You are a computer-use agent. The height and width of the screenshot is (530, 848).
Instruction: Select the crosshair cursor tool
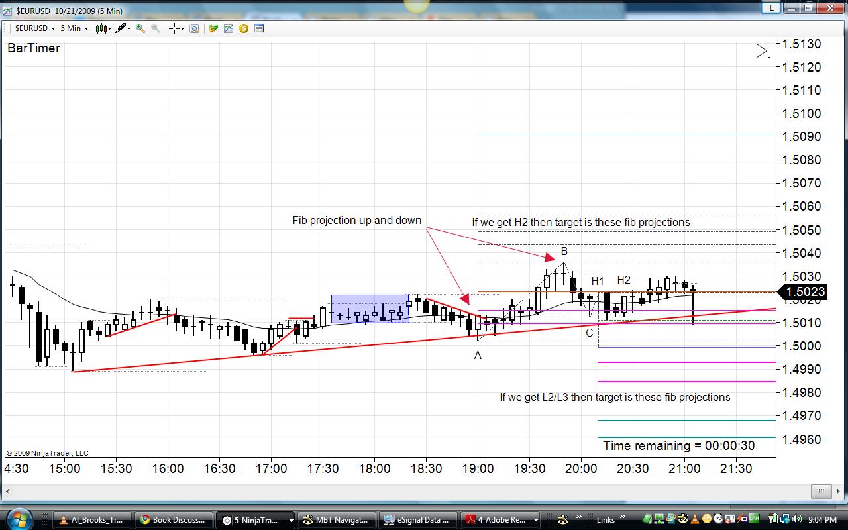coord(174,28)
